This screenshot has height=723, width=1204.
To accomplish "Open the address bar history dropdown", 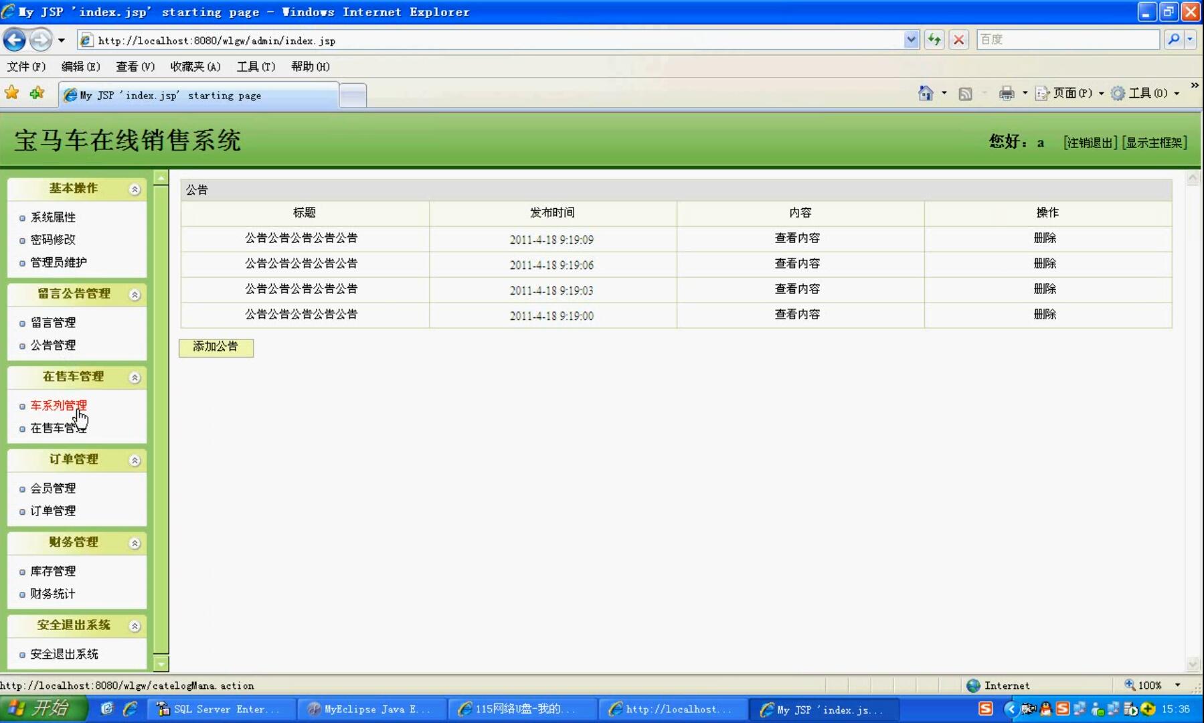I will coord(911,40).
